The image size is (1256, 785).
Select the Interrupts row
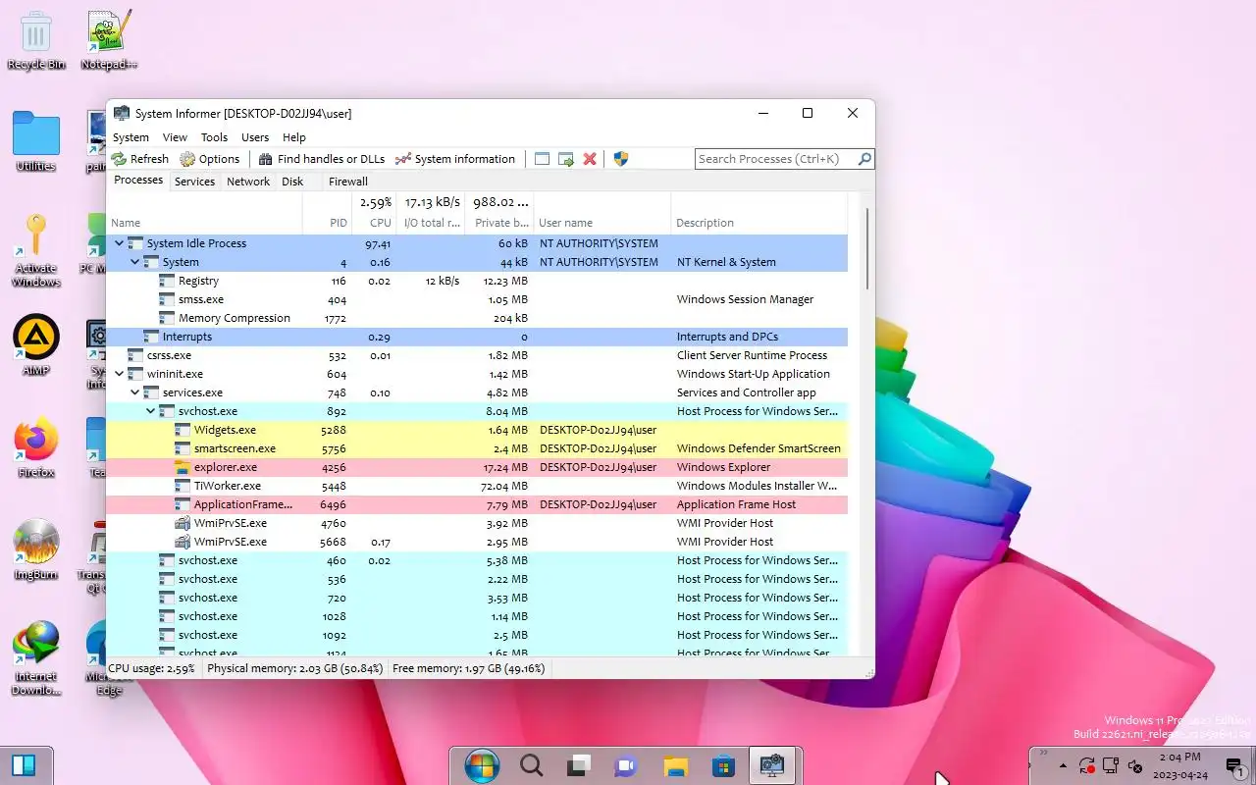pos(477,337)
